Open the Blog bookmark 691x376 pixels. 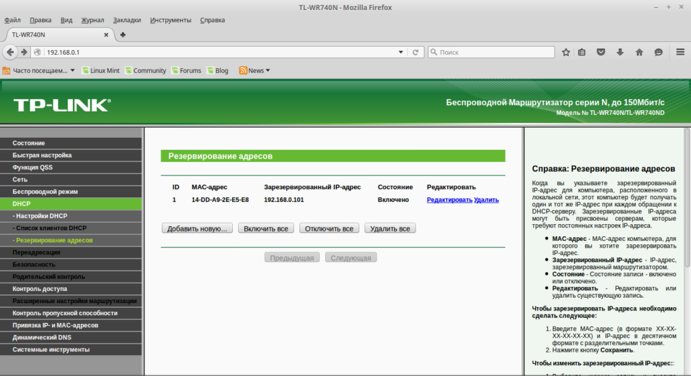[x=218, y=70]
